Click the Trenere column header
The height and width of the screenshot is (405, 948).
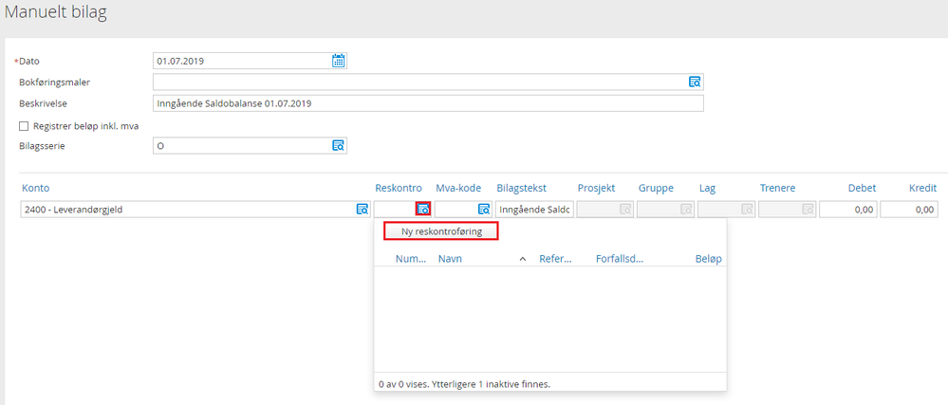click(778, 188)
